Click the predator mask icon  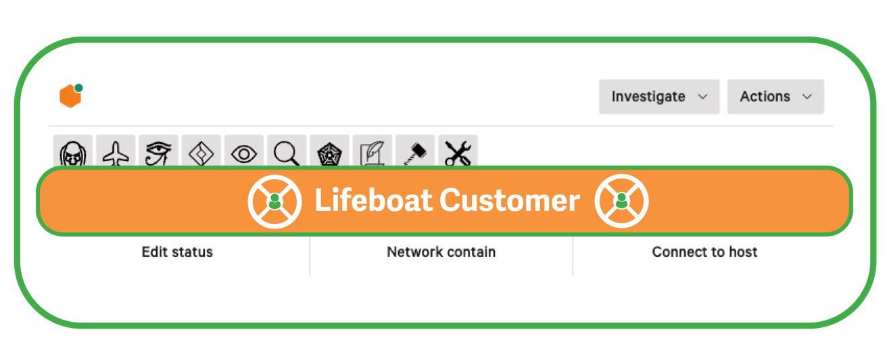point(73,151)
